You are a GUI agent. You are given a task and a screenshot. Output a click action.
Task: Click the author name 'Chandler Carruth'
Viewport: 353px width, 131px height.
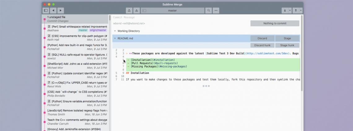[56, 124]
